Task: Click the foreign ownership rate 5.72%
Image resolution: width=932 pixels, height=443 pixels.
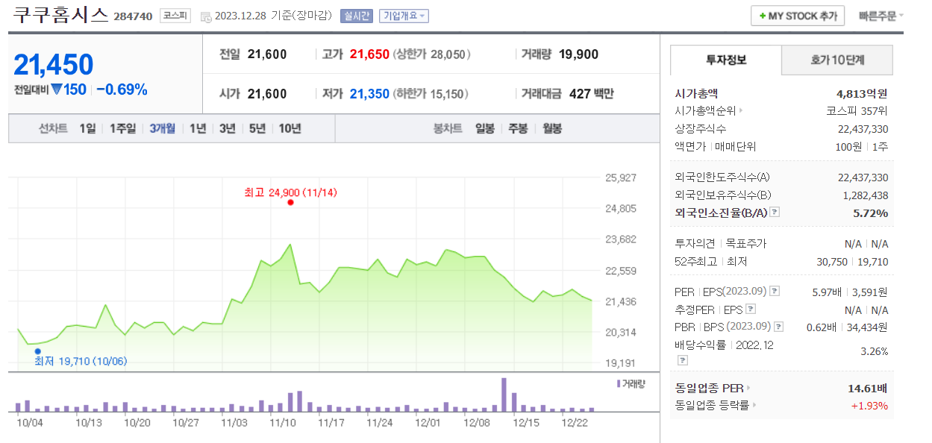Action: click(871, 213)
